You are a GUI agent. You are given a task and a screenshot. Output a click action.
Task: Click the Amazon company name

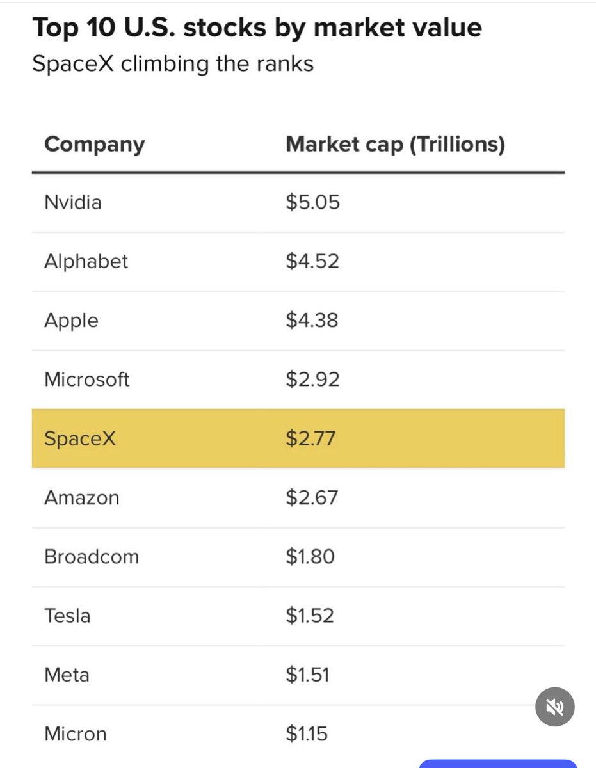pos(82,497)
